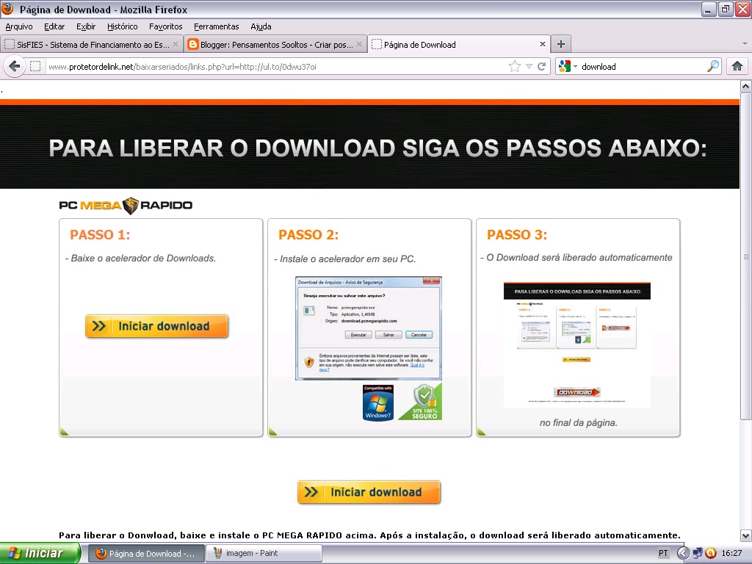This screenshot has height=564, width=752.
Task: Click the orange tray icon beside the clock
Action: coord(710,554)
